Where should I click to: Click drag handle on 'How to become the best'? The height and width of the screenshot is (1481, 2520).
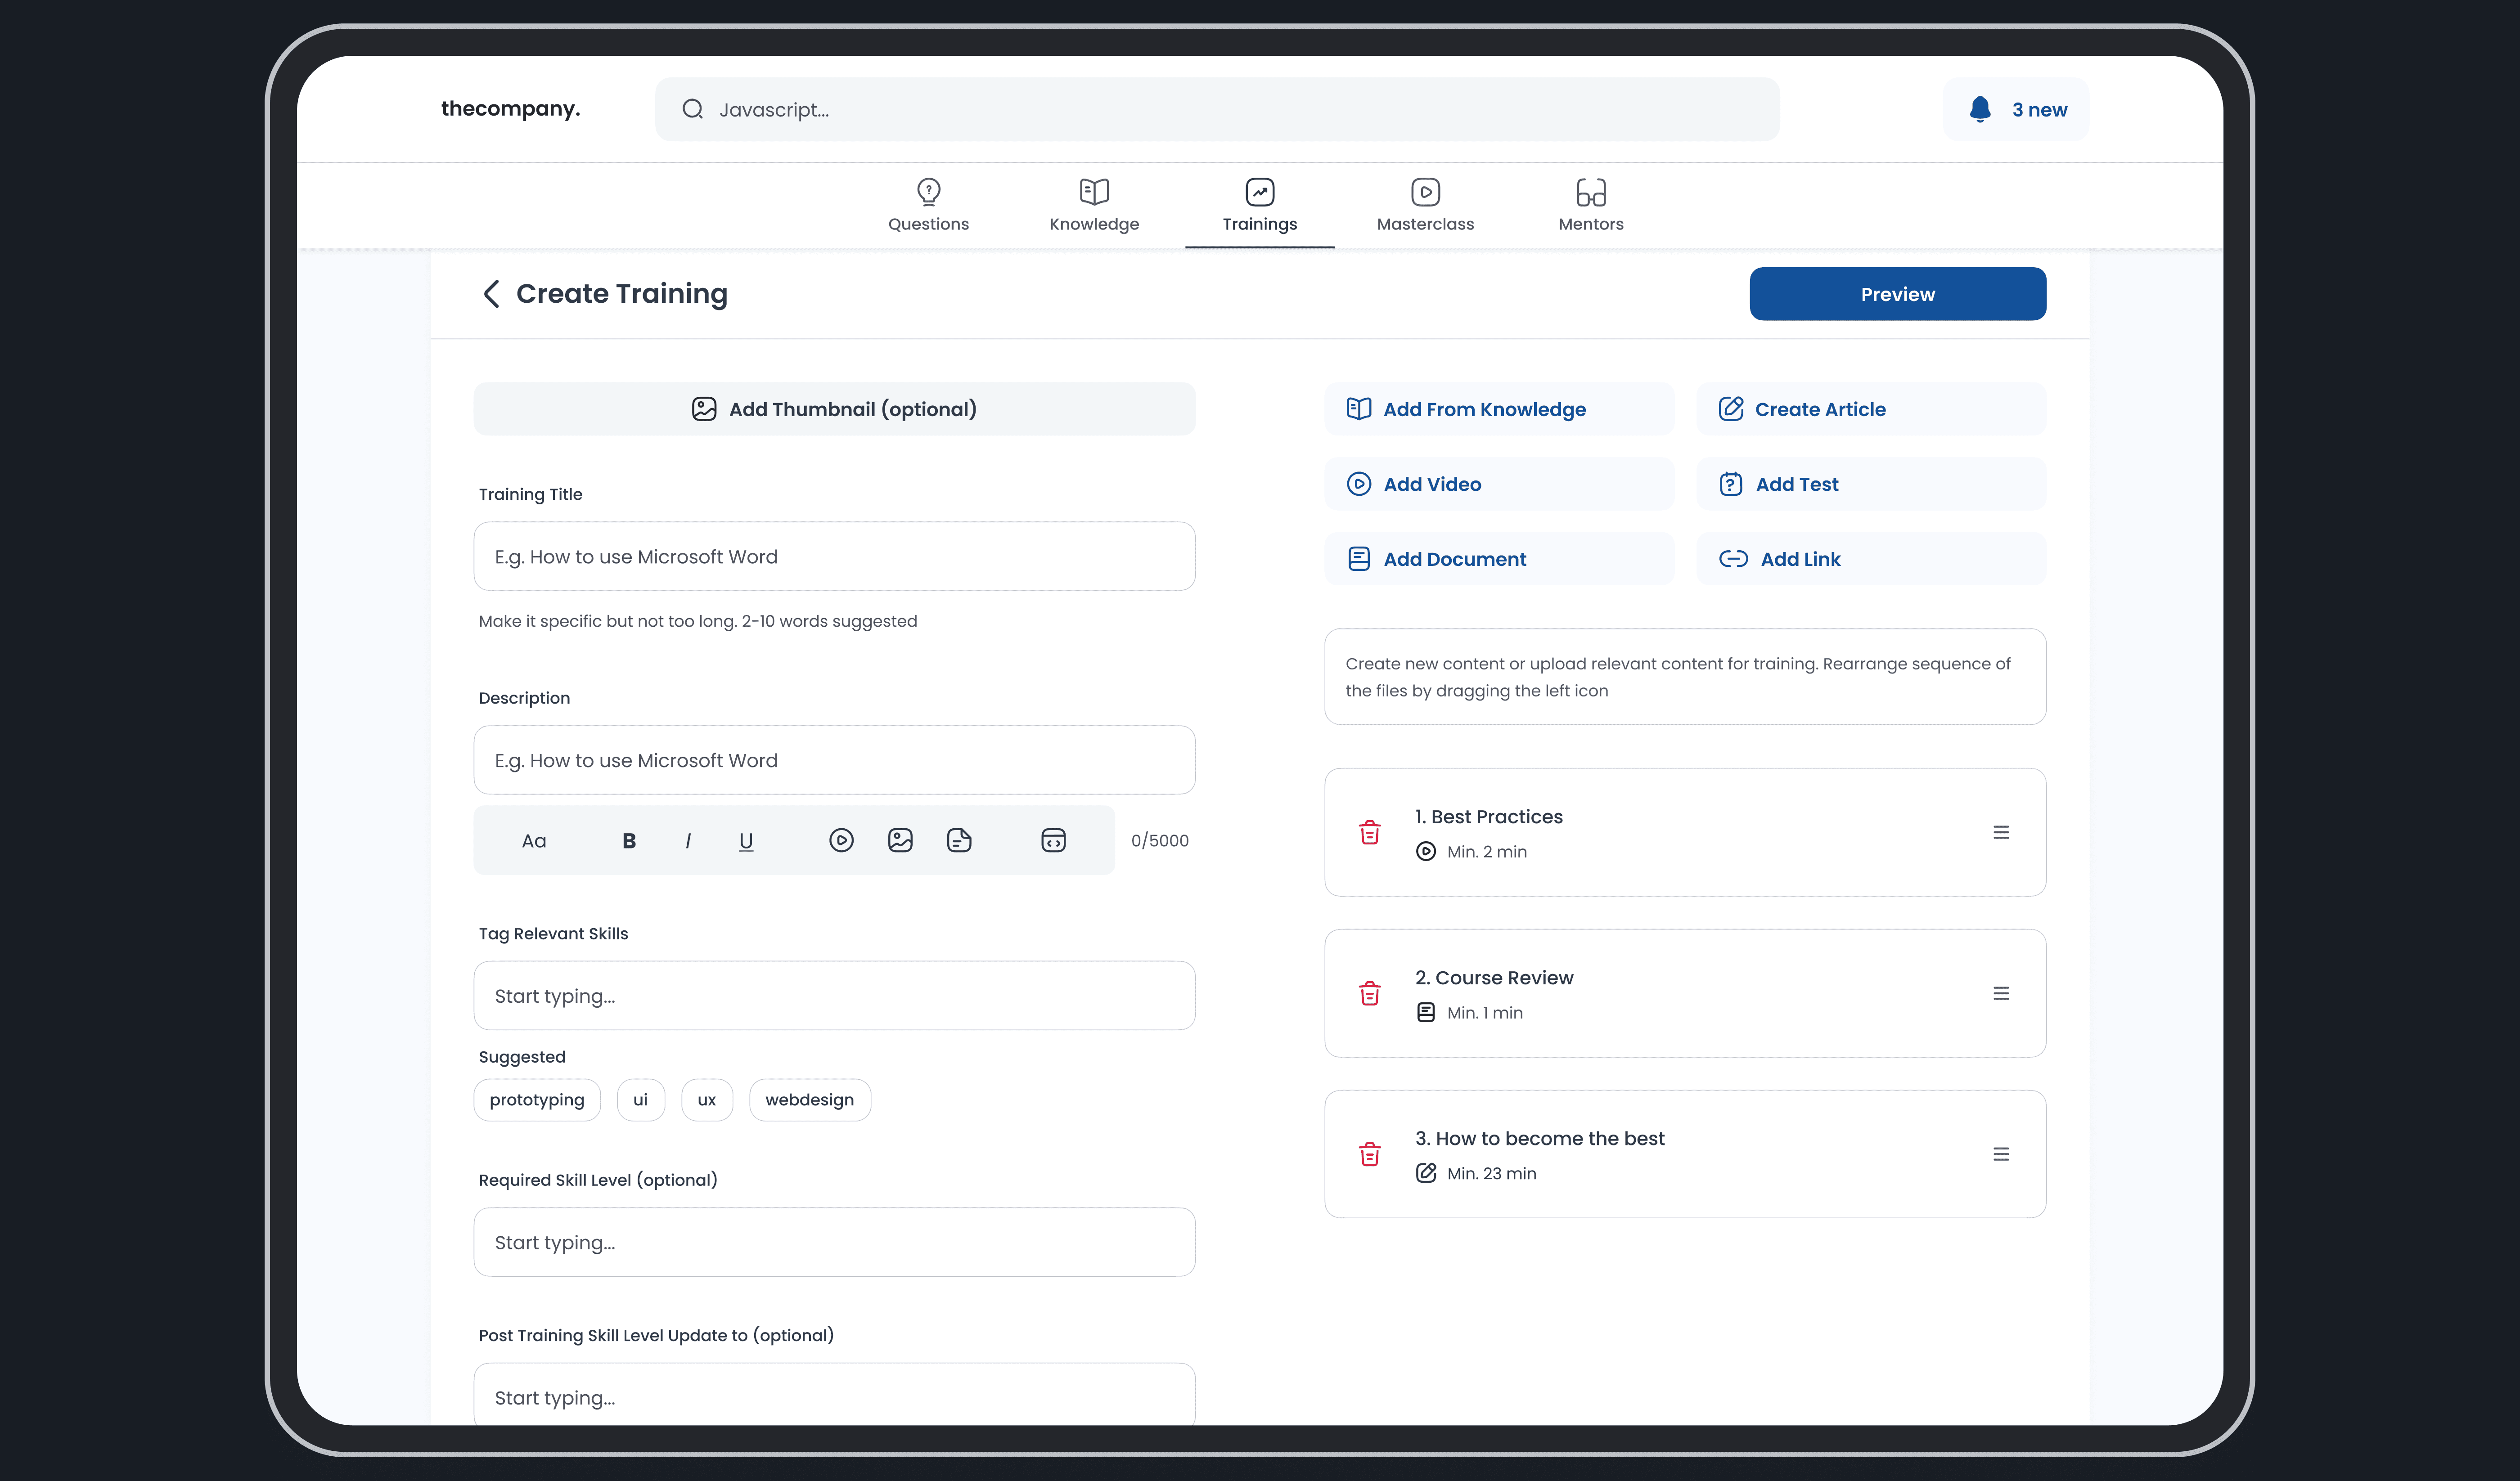coord(2000,1154)
